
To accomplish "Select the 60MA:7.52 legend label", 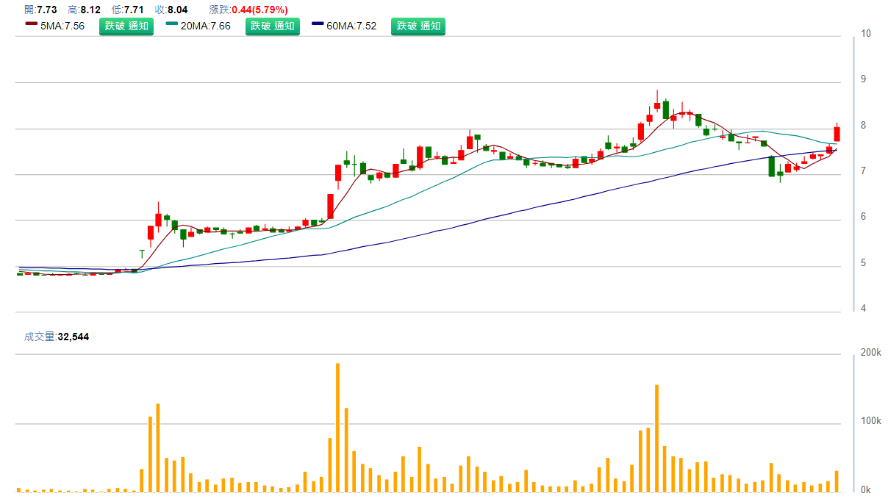I will pos(351,26).
